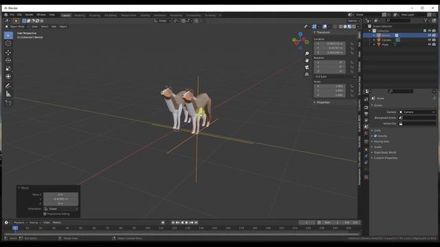440x247 pixels.
Task: Select the Annotate pencil tool
Action: (x=8, y=86)
